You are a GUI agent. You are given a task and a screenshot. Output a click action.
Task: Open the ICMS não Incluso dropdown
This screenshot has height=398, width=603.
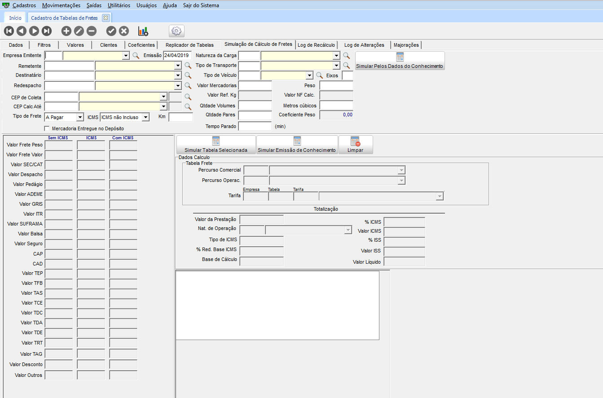[145, 117]
